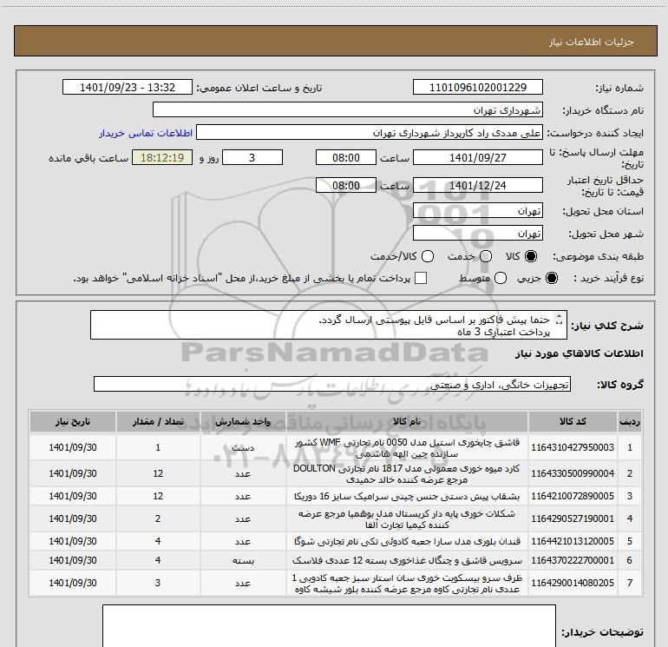
Task: Click the quantity 3 cell in row 7
Action: (x=158, y=583)
